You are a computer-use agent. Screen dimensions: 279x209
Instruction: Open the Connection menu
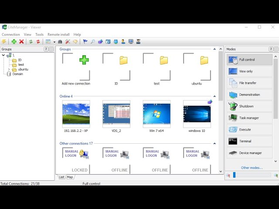pos(10,34)
